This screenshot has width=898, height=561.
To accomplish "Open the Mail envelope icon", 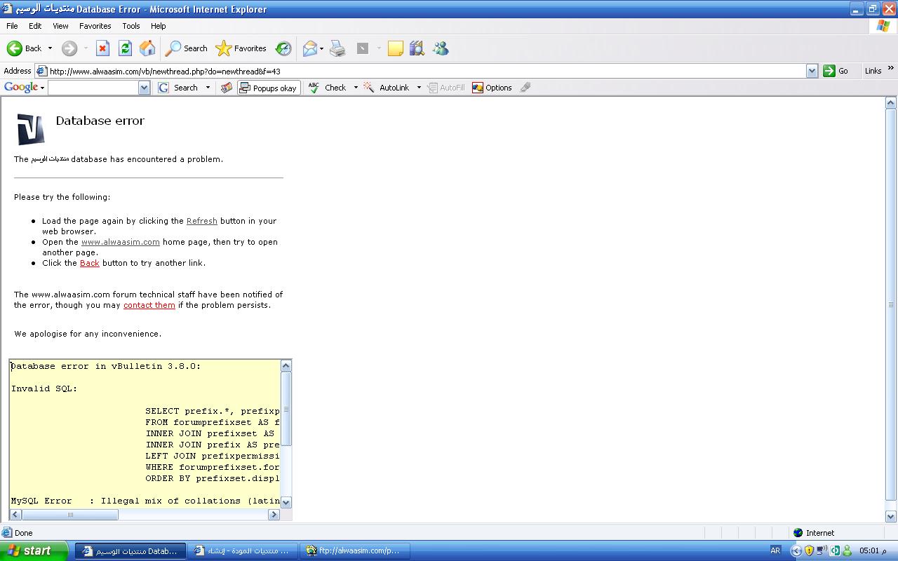I will pyautogui.click(x=309, y=48).
